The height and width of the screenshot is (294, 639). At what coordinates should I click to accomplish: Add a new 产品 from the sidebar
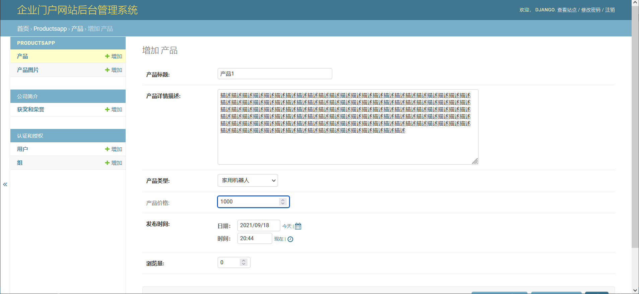(114, 56)
